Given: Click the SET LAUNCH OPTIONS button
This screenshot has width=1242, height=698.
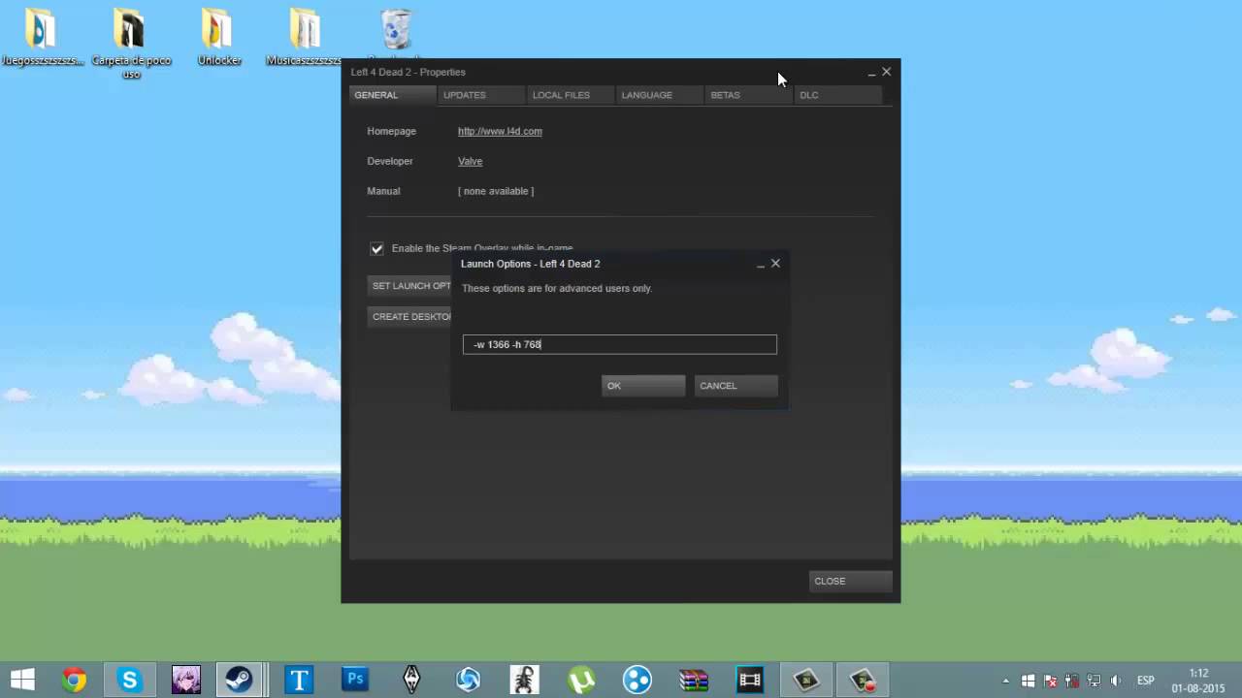Looking at the screenshot, I should pyautogui.click(x=409, y=286).
